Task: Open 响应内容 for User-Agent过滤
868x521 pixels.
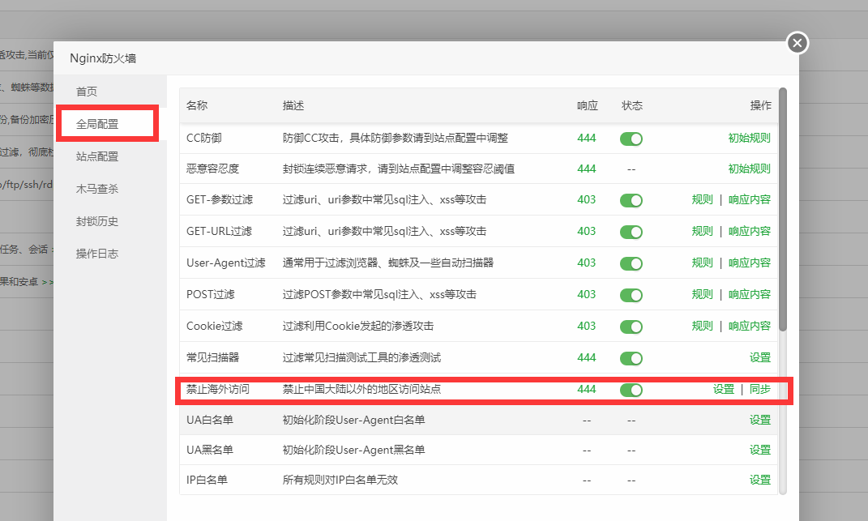Action: [749, 263]
